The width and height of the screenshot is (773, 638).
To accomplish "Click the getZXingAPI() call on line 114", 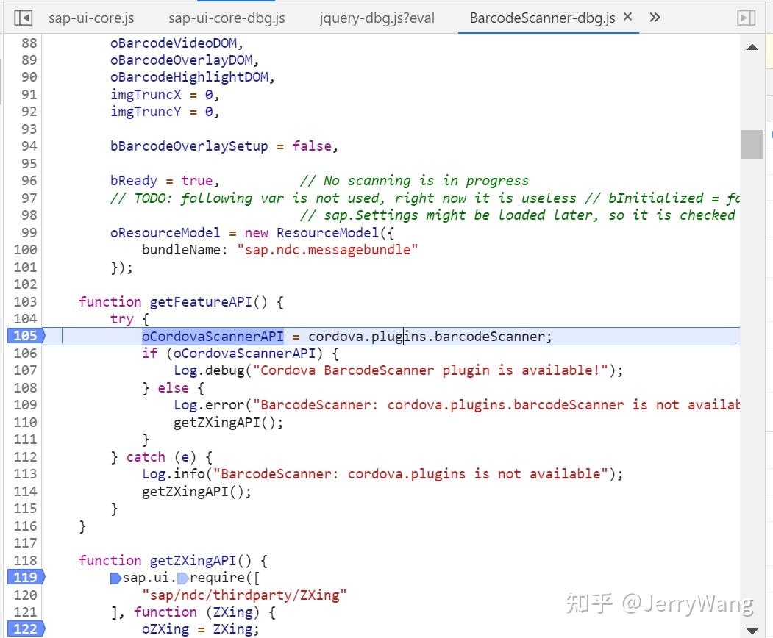I will point(196,491).
